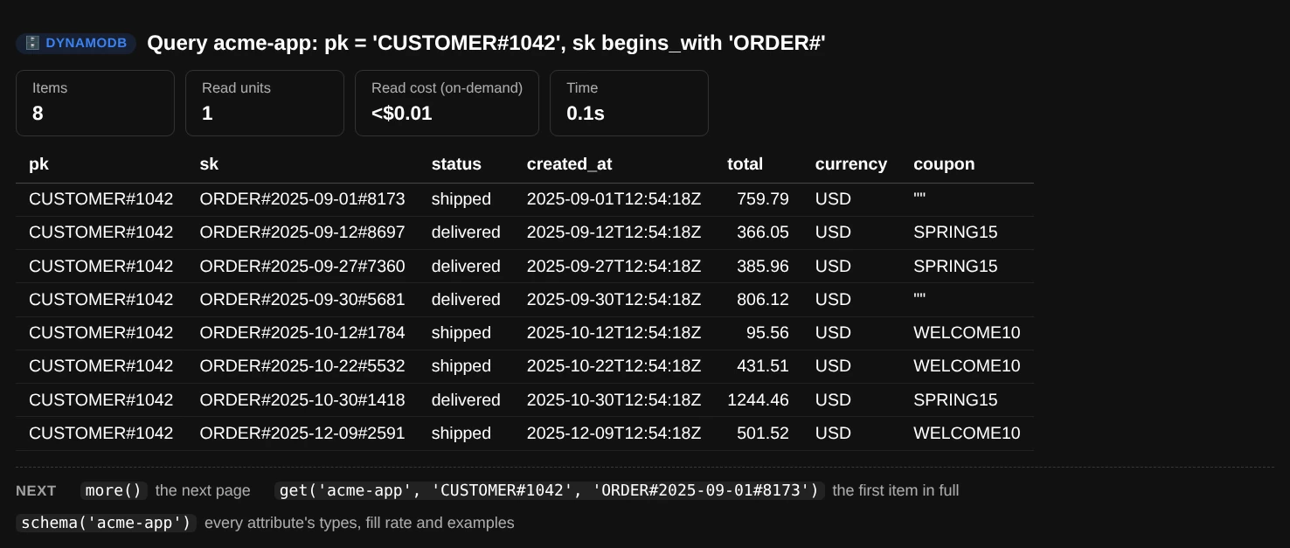Click total value 501.52
The width and height of the screenshot is (1290, 548).
pos(763,434)
